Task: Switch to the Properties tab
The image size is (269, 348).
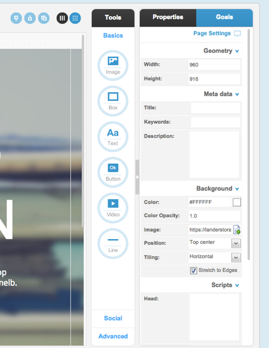Action: click(168, 17)
